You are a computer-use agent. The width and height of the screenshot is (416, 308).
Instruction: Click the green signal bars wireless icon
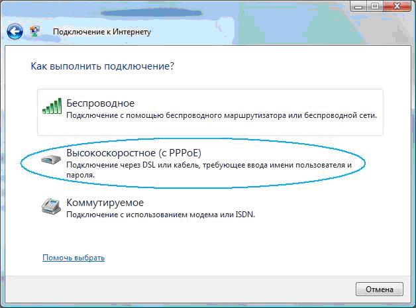click(x=52, y=106)
